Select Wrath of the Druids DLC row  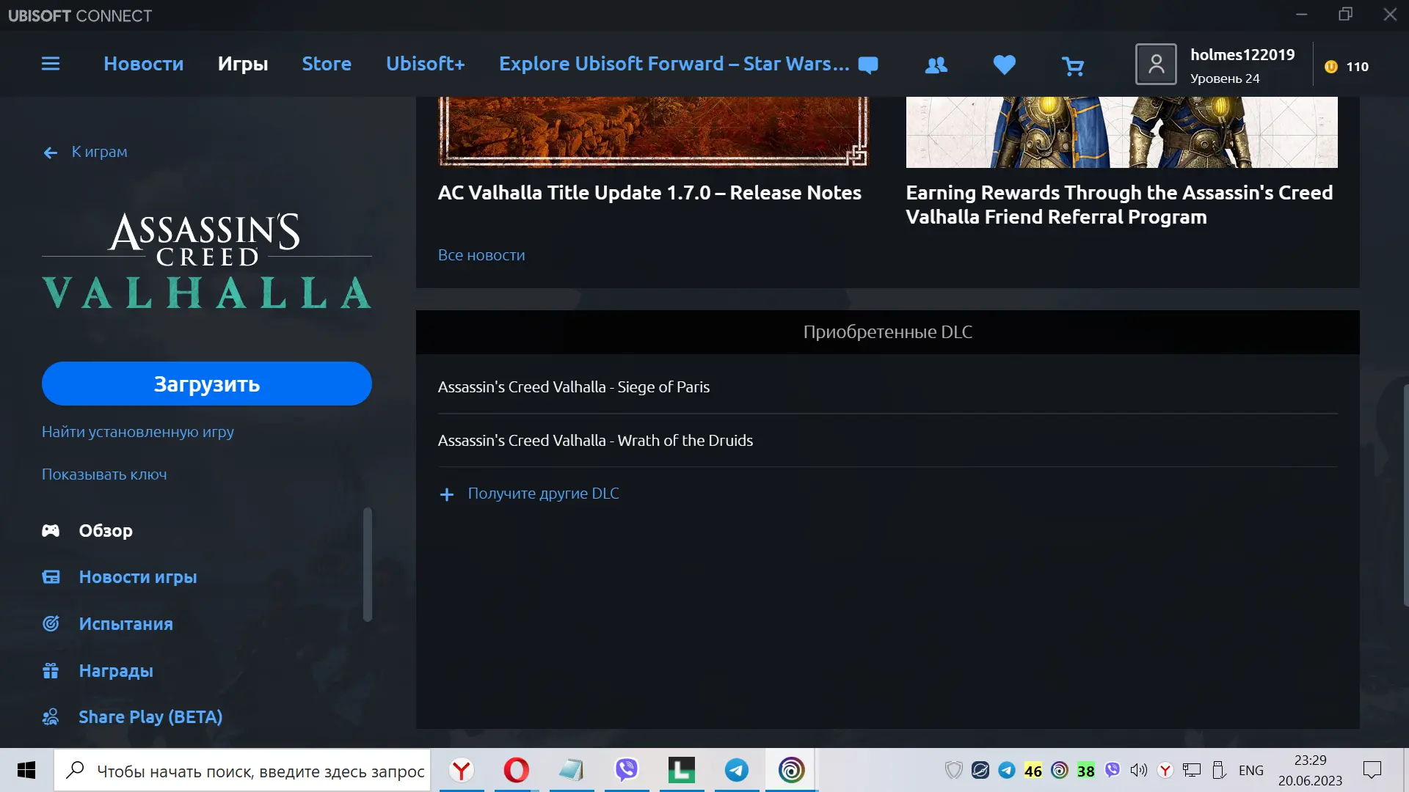tap(887, 441)
